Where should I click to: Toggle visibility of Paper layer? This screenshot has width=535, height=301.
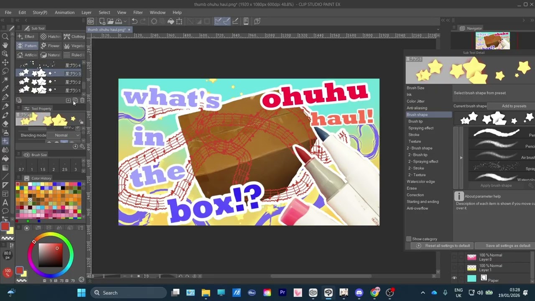click(x=454, y=278)
